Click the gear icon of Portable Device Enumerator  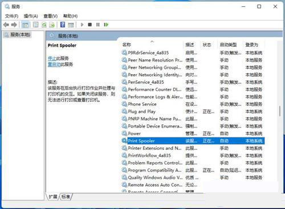(x=124, y=126)
